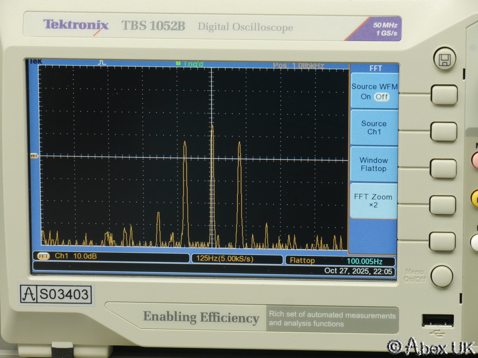Click the FFT reference marker on left edge

[34, 156]
